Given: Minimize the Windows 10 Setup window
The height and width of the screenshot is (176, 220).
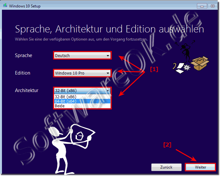Looking at the screenshot, I should pos(202,6).
